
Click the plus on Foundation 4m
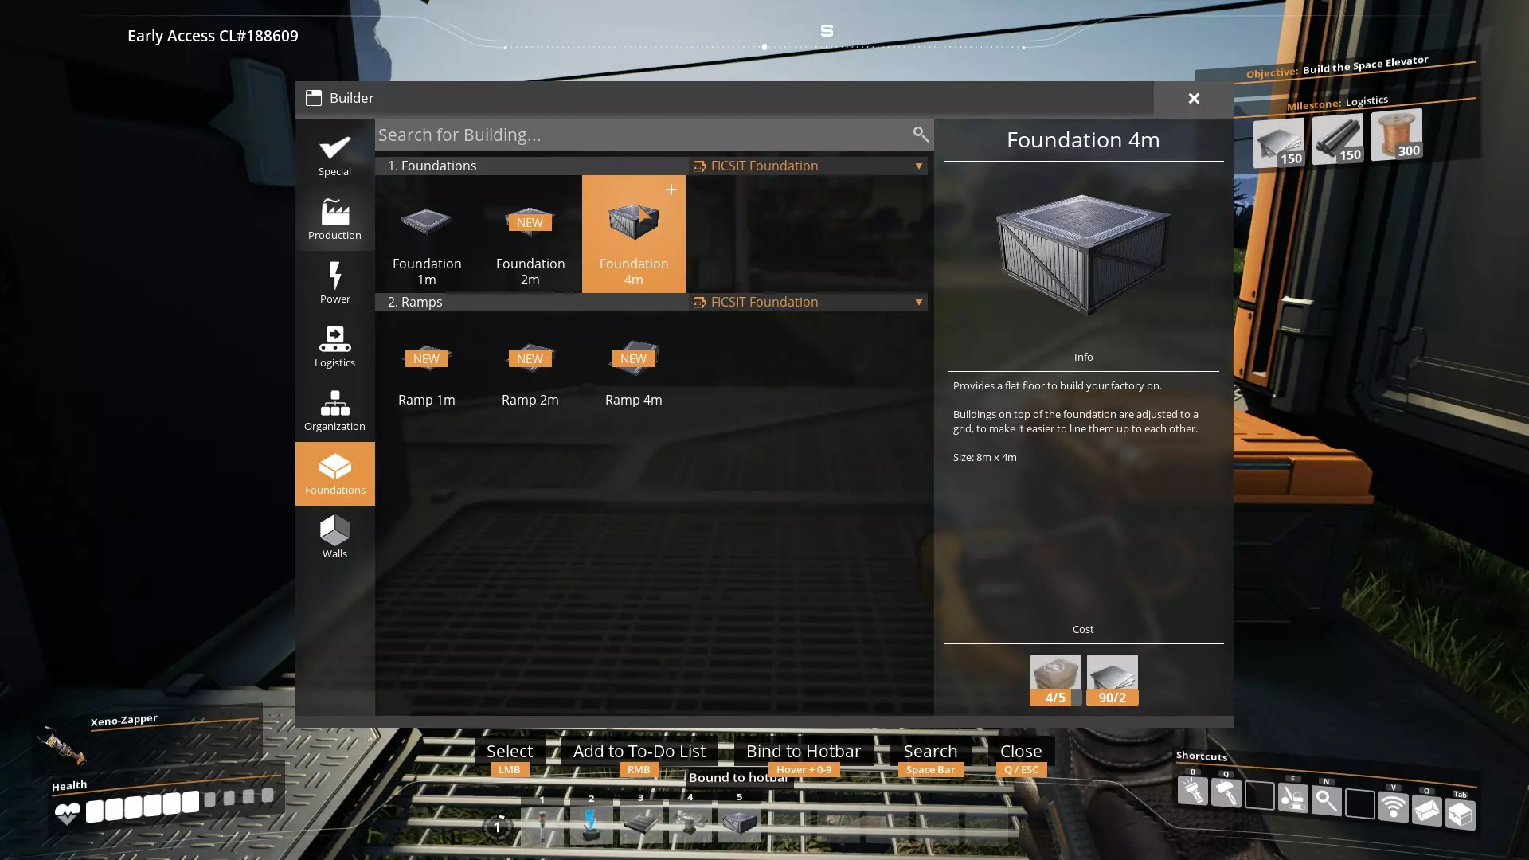click(x=671, y=190)
